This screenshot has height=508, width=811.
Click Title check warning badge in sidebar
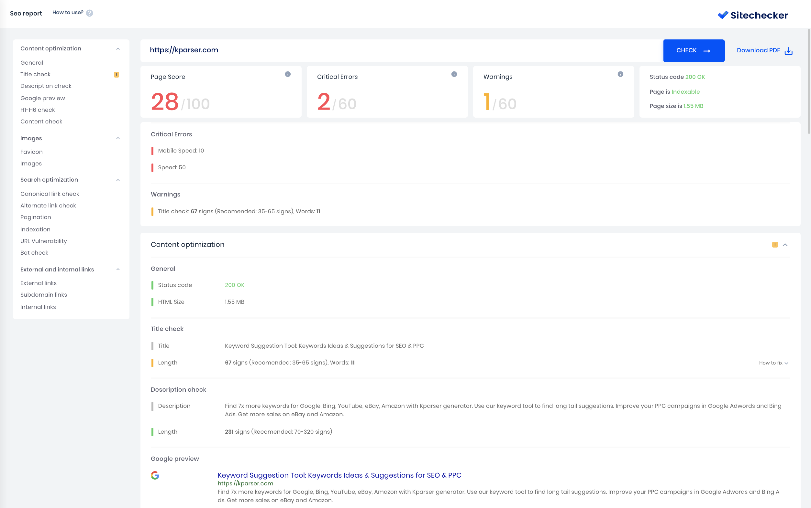(x=117, y=75)
